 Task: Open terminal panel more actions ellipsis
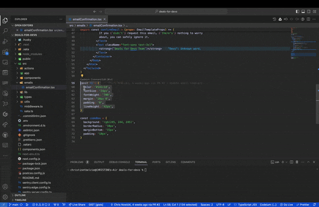tap(303, 162)
